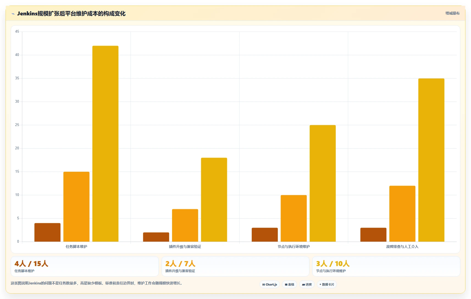Click the brown bar for 节点与执行环境维护
The height and width of the screenshot is (299, 471).
click(x=265, y=235)
